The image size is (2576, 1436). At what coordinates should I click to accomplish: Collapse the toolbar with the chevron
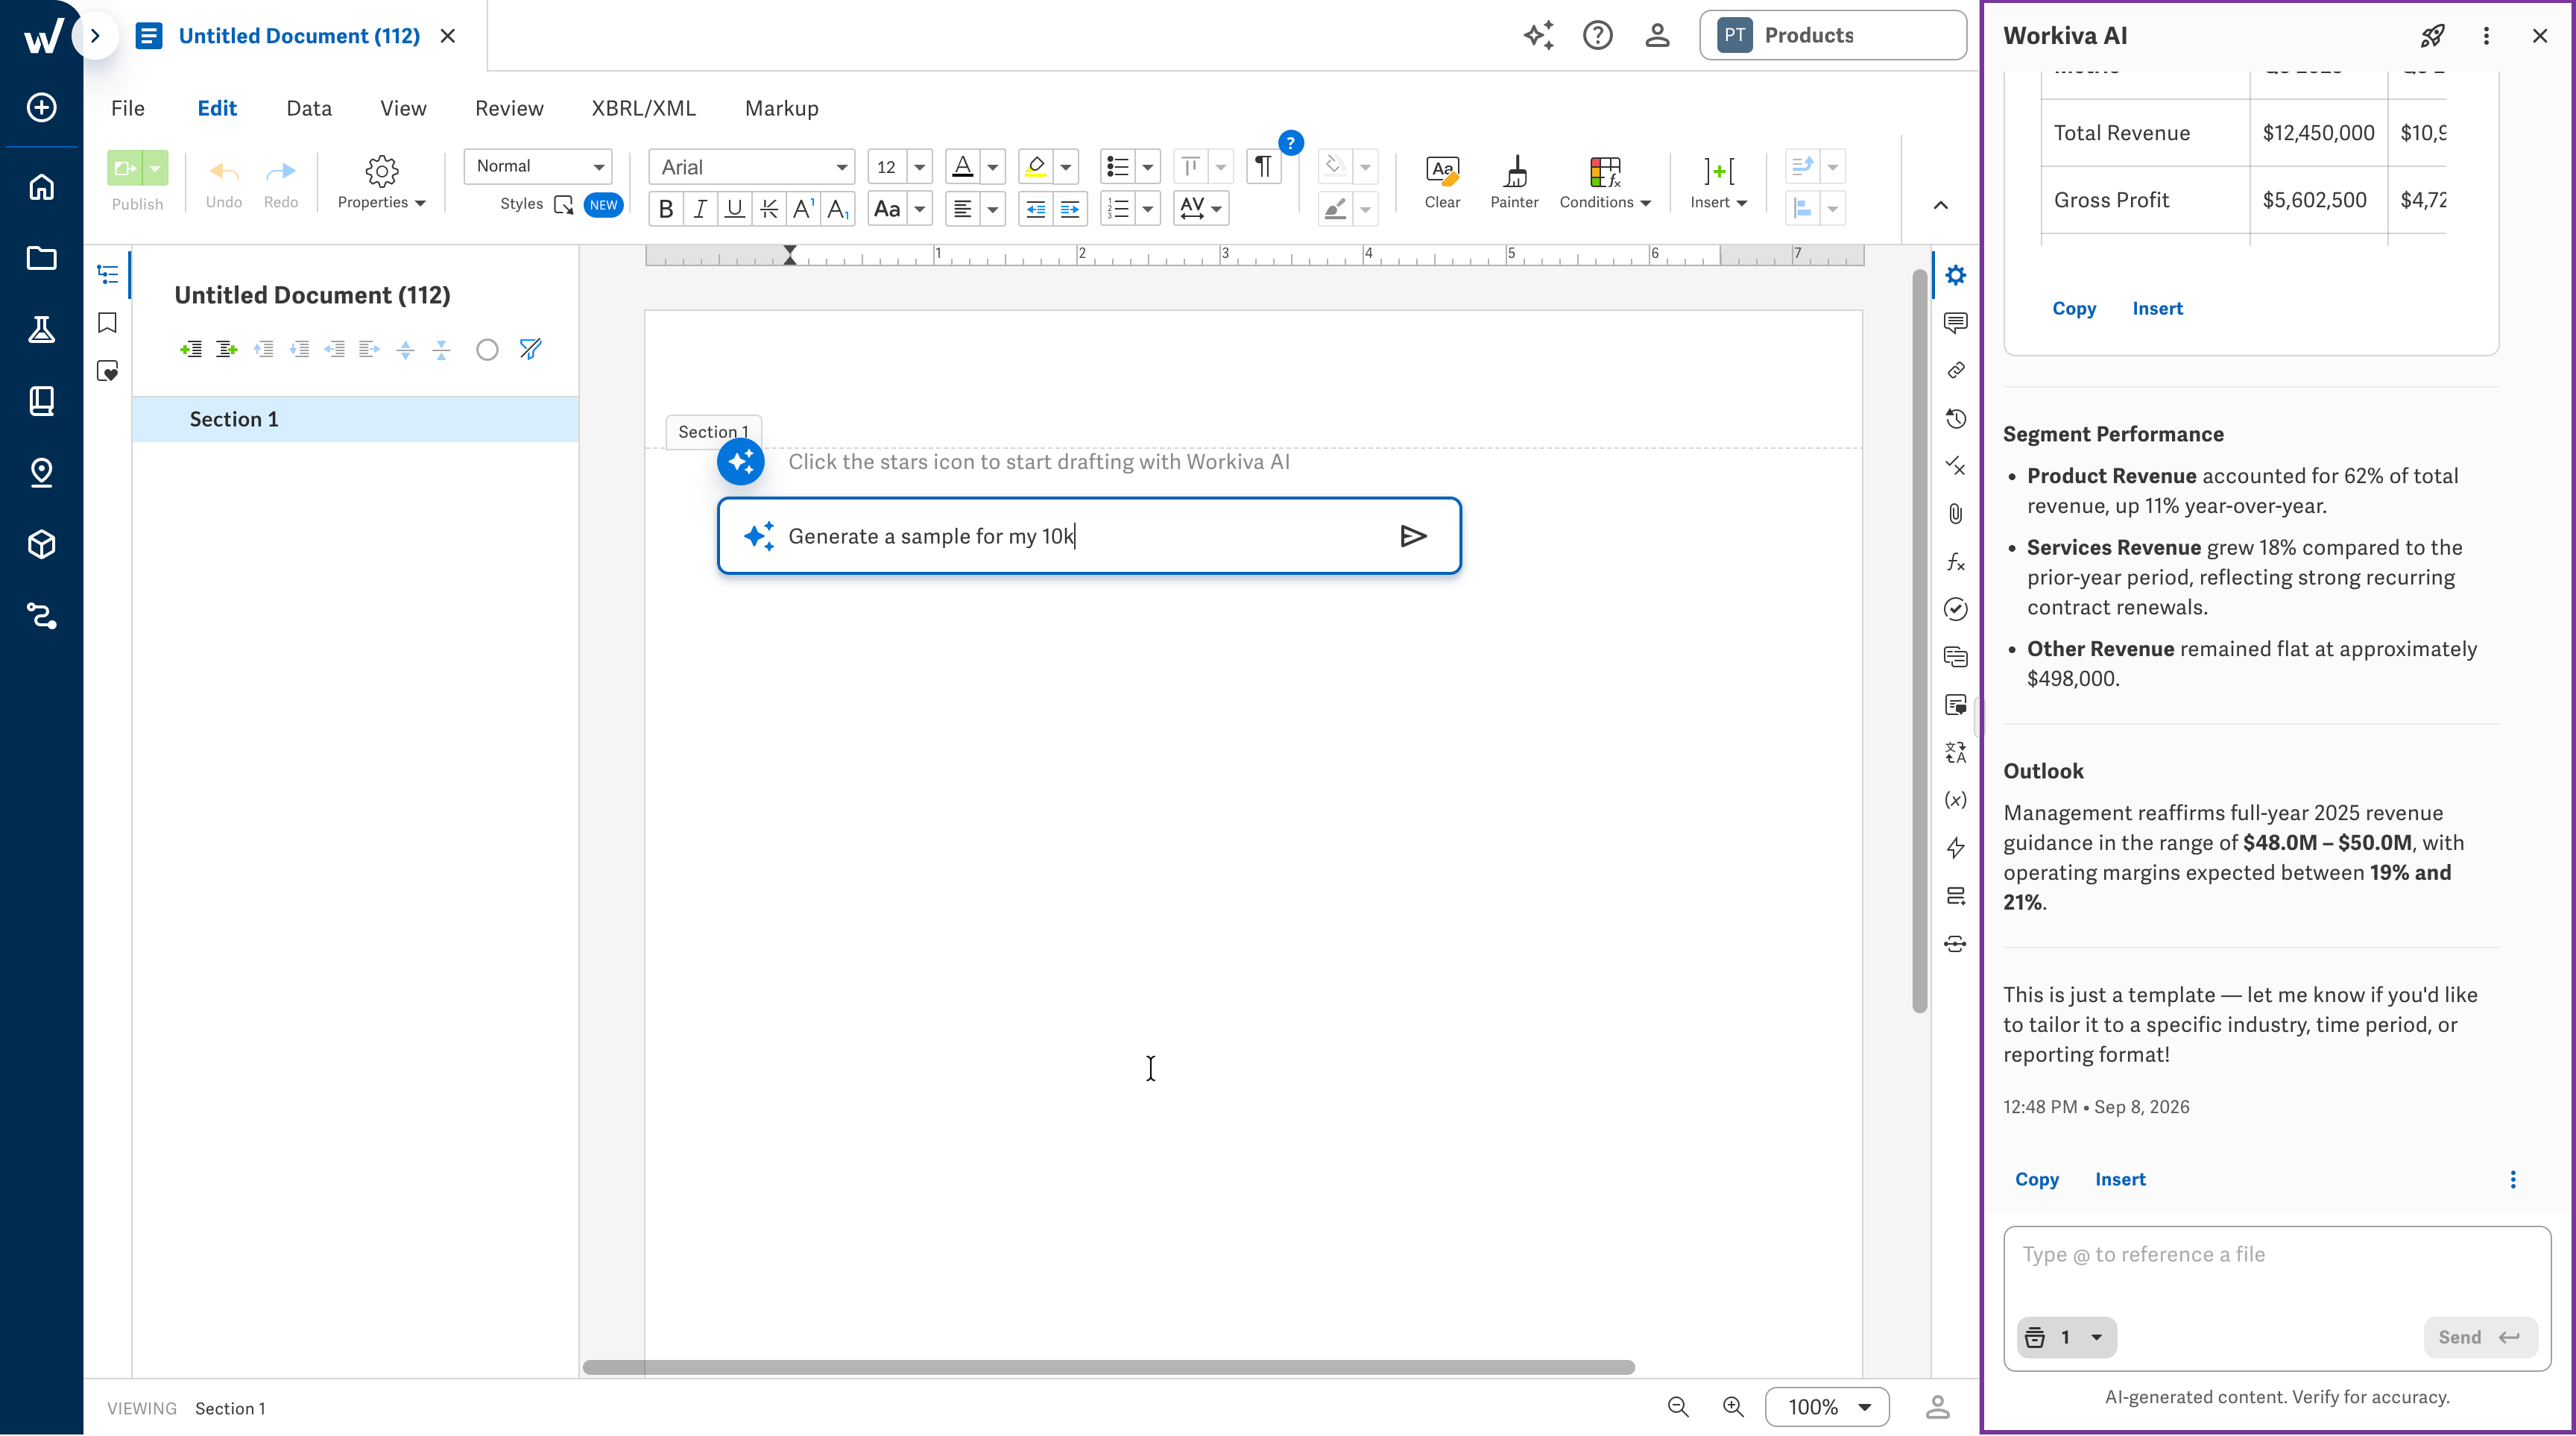(1940, 205)
